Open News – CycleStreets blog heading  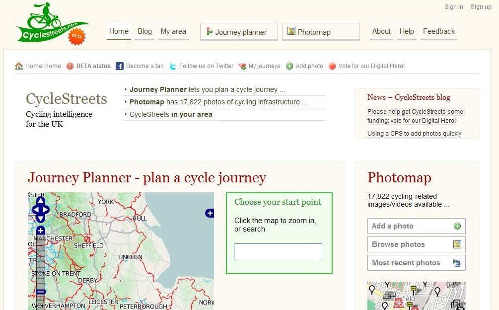[x=409, y=97]
